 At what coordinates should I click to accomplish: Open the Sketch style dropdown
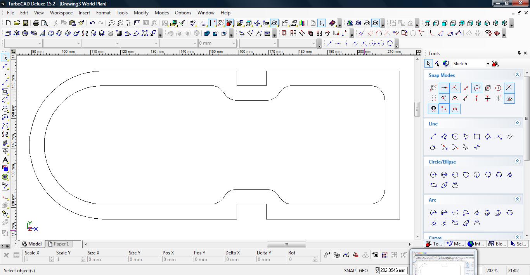coord(488,64)
